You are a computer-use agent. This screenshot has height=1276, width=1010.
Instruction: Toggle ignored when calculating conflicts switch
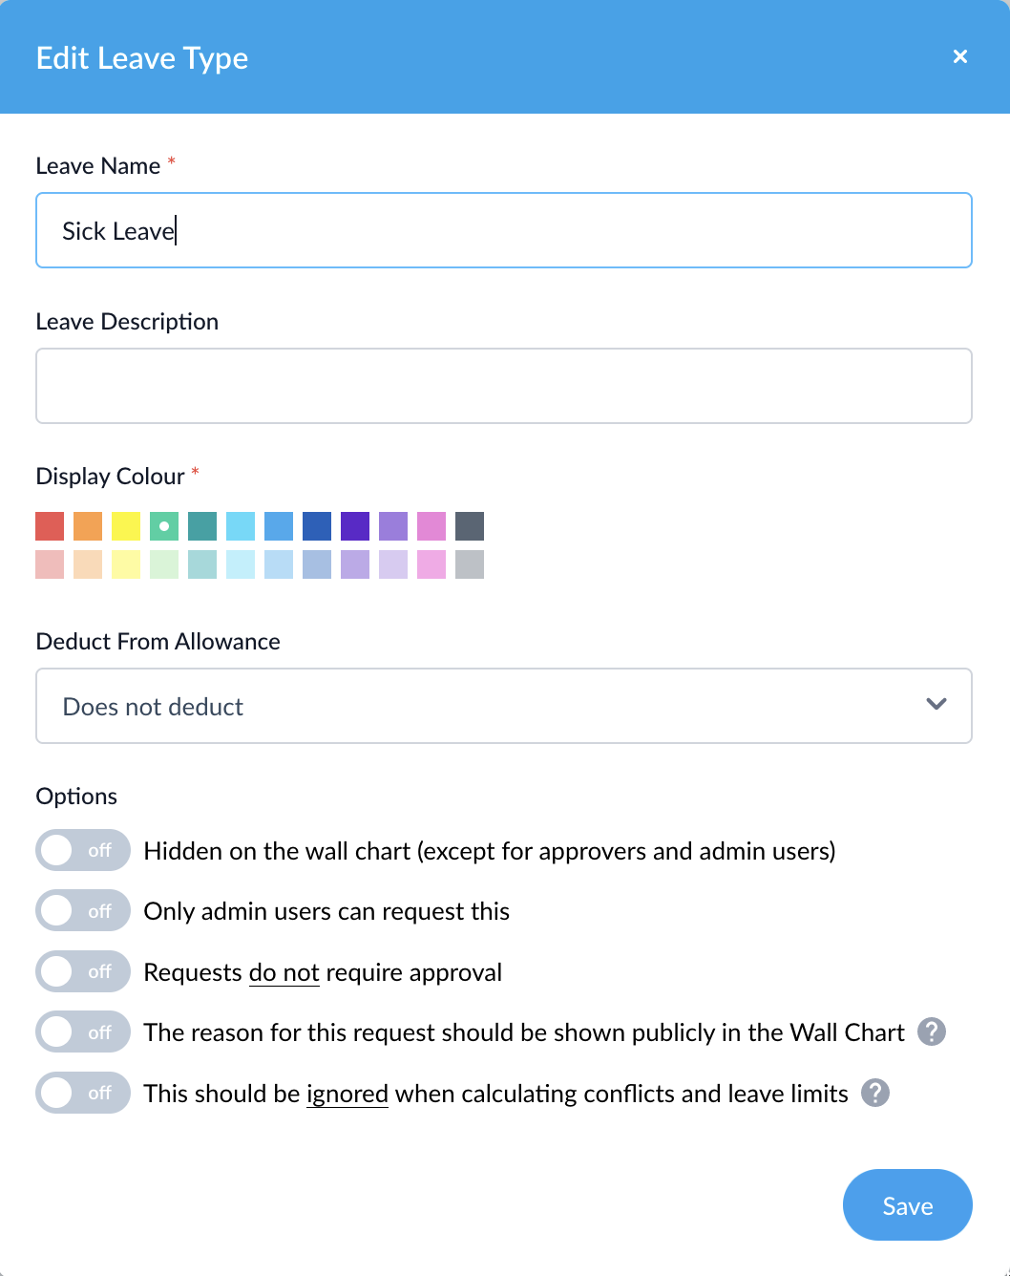(x=83, y=1093)
